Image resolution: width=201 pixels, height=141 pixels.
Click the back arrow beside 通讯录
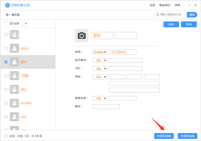click(7, 15)
